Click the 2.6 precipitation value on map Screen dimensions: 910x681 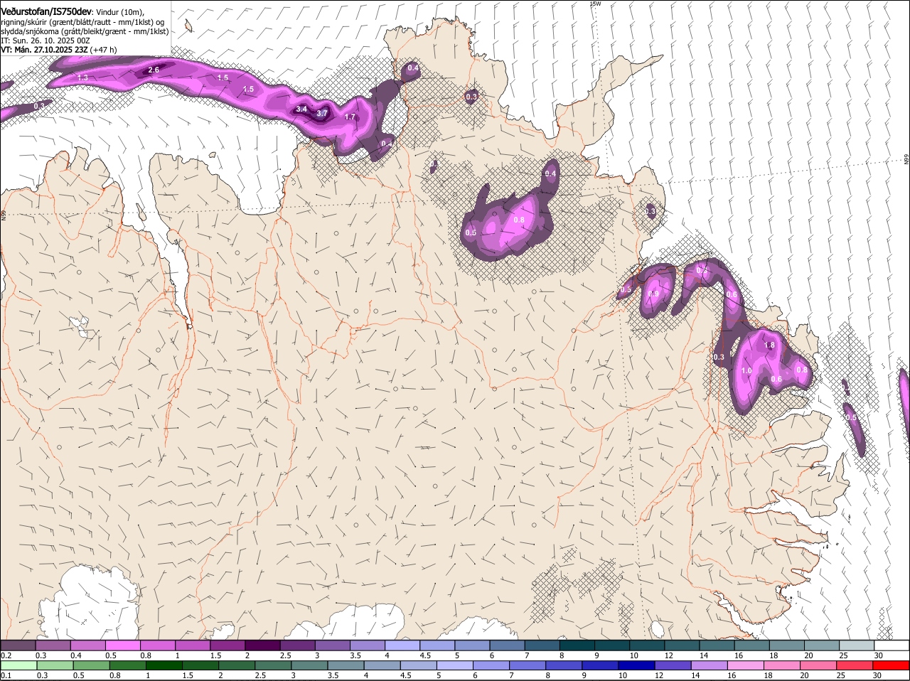tap(154, 70)
